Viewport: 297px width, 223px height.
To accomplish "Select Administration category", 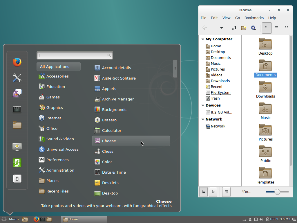I will tap(59, 170).
